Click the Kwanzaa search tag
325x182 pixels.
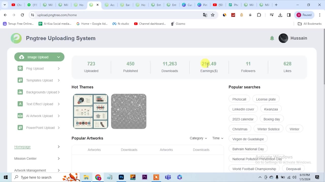click(x=271, y=109)
